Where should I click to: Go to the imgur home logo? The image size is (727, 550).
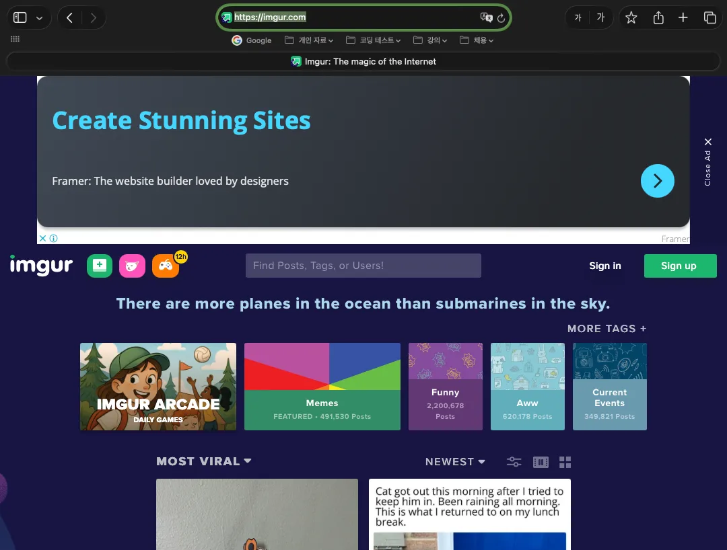41,266
